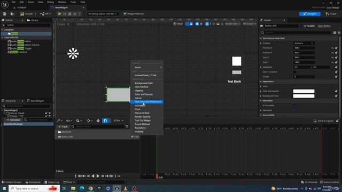Add keyframe for Size Y property
Image resolution: width=342 pixels, height=192 pixels.
[x=336, y=62]
